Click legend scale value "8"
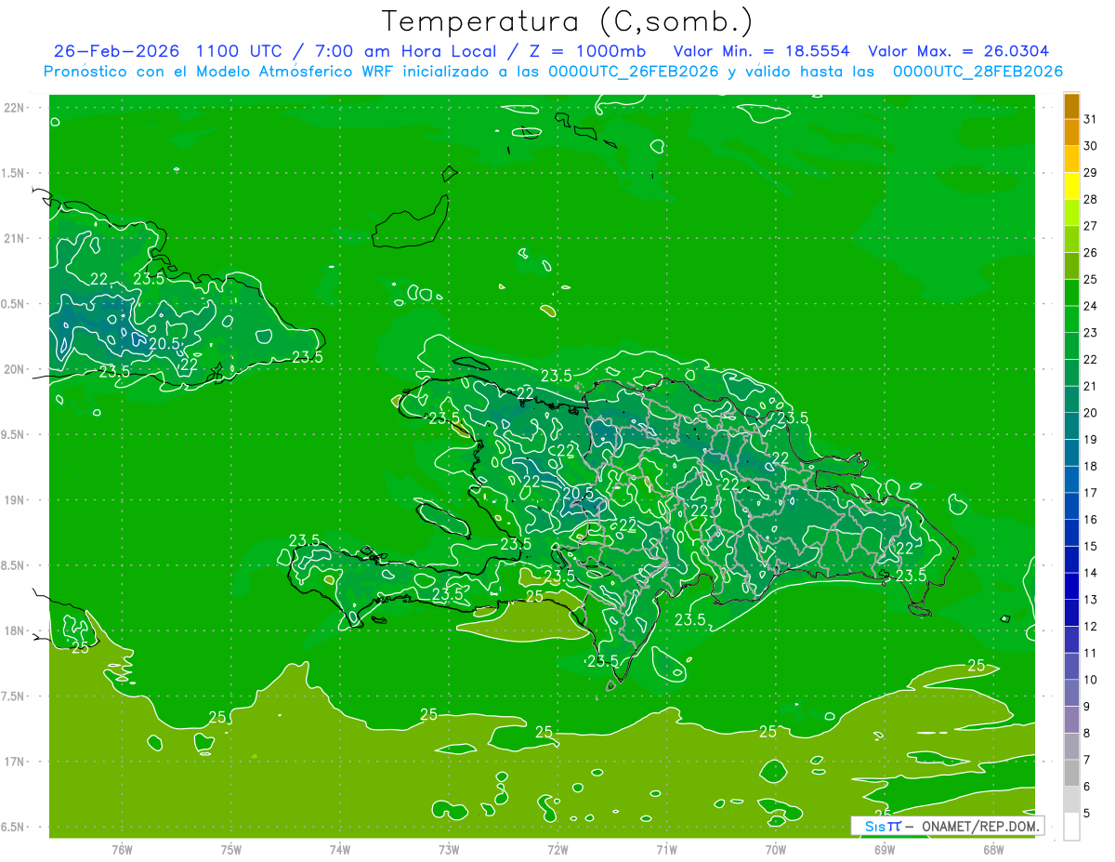This screenshot has width=1115, height=862. tap(1087, 734)
